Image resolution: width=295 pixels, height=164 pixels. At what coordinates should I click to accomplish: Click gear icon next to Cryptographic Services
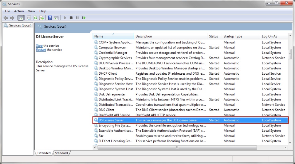[96, 58]
